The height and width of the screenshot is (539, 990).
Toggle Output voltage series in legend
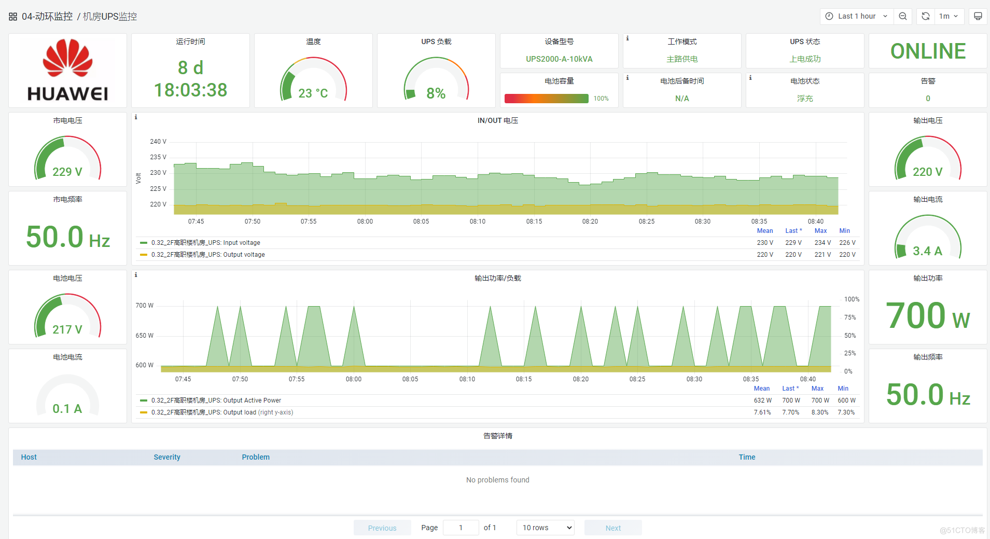pyautogui.click(x=208, y=255)
